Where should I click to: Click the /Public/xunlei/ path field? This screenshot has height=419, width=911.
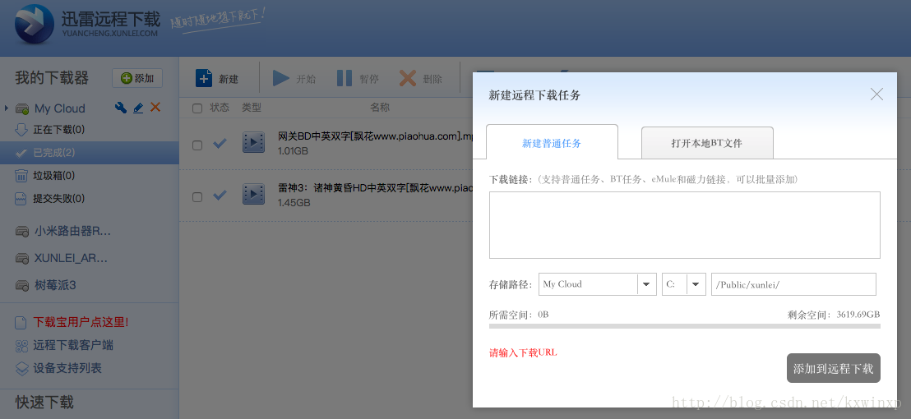tap(793, 284)
